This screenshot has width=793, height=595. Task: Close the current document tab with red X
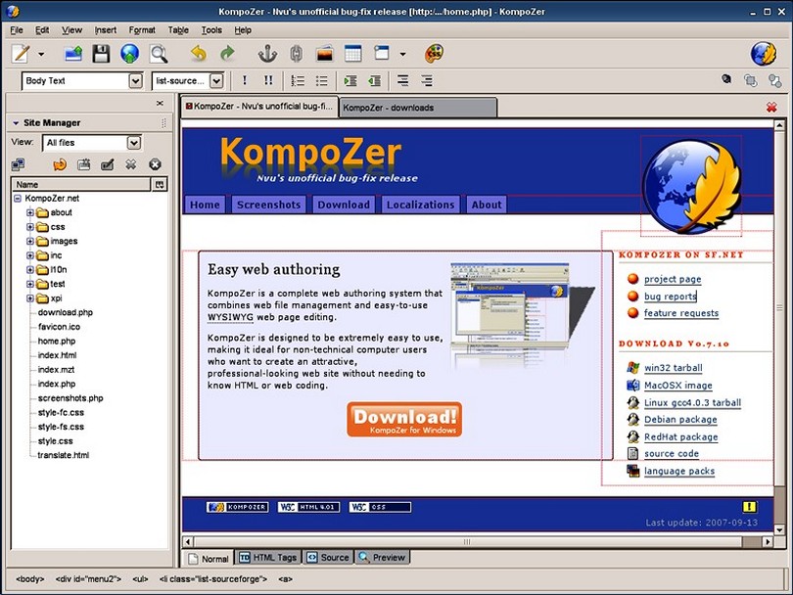coord(771,108)
